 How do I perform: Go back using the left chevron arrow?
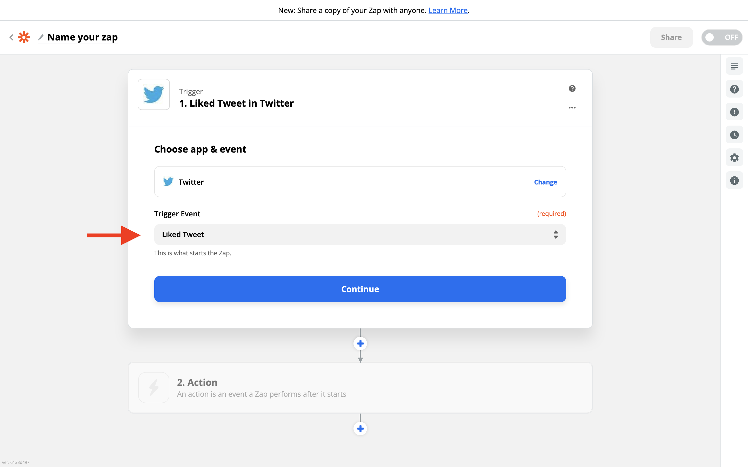click(11, 37)
